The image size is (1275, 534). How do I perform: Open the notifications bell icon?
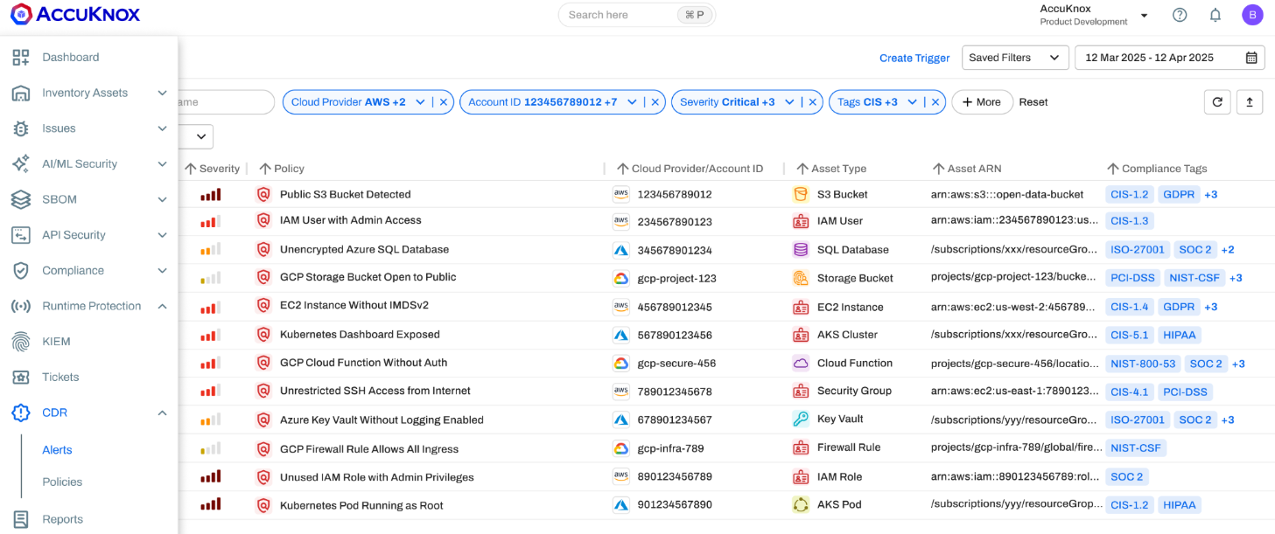[1215, 15]
